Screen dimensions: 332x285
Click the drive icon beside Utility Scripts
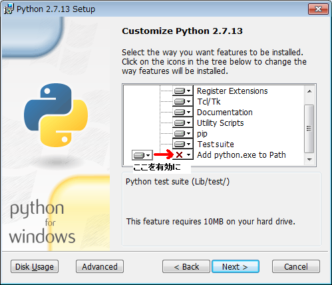pos(180,123)
